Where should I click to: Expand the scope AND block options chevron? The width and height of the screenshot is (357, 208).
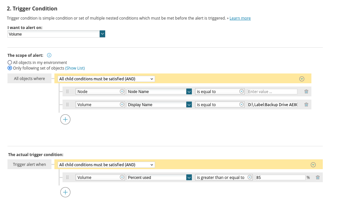coord(302,79)
